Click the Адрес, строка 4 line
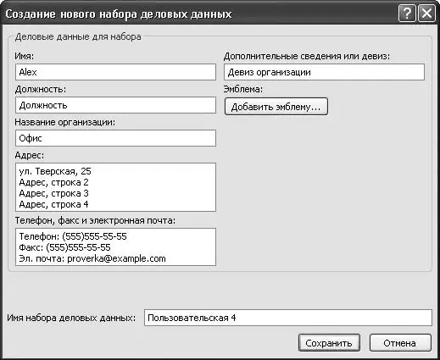440x360 pixels. coord(53,204)
